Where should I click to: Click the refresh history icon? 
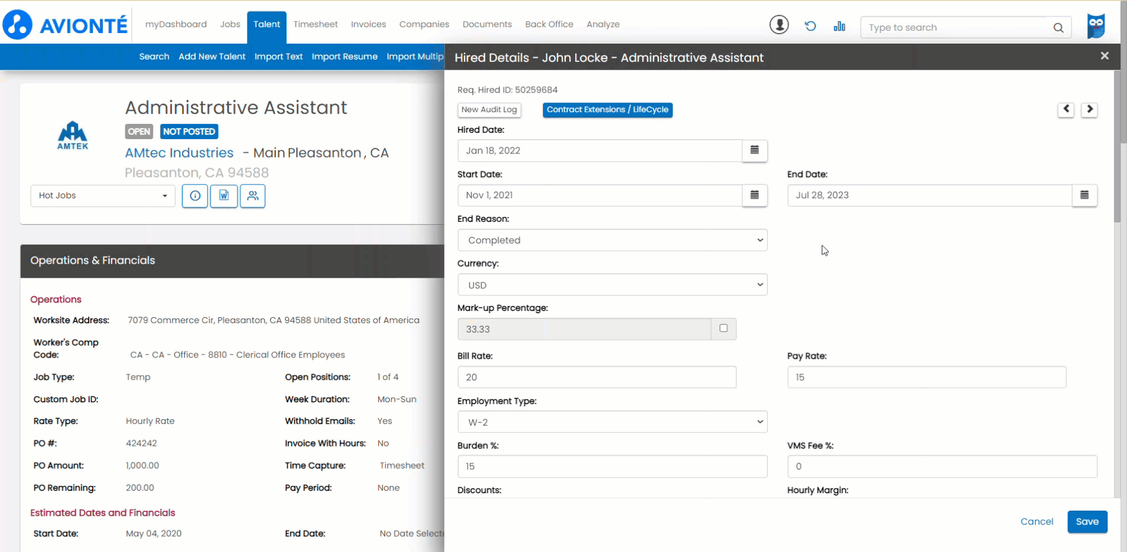(810, 26)
